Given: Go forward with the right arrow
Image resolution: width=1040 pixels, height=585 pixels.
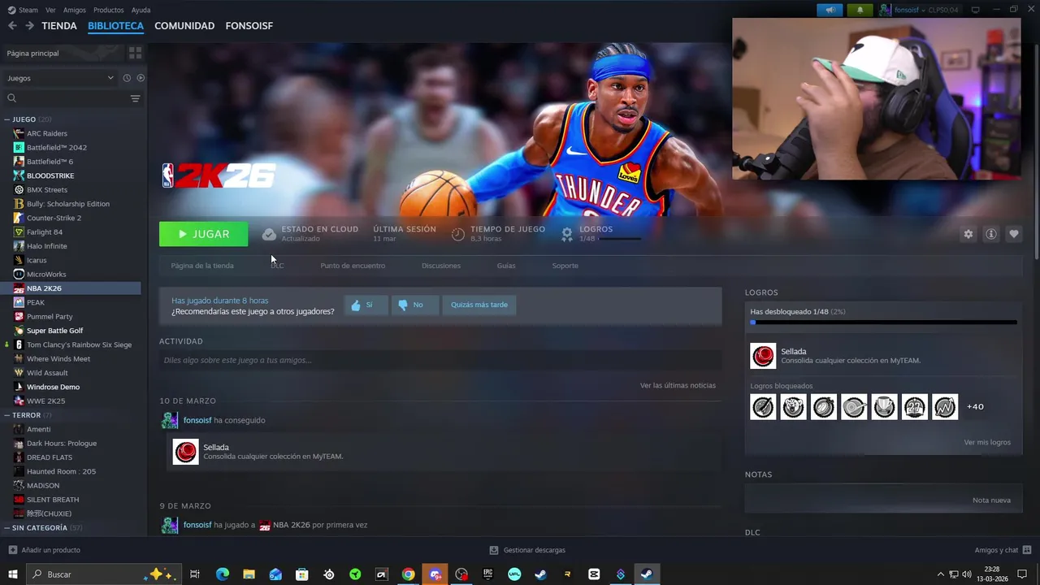Looking at the screenshot, I should pyautogui.click(x=29, y=26).
